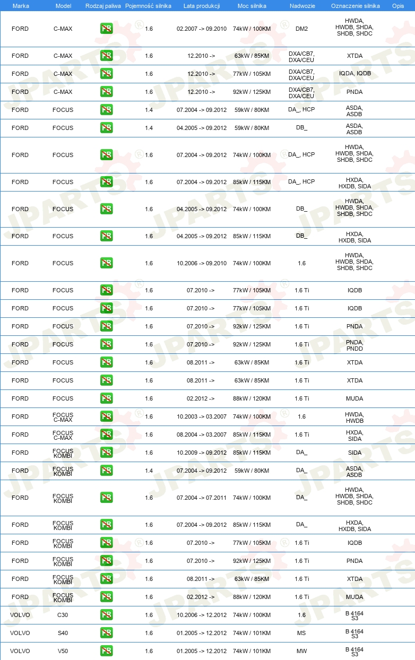Viewport: 415px width, 660px height.
Task: Click fuel icon in C-MAX DM2 row
Action: (106, 29)
